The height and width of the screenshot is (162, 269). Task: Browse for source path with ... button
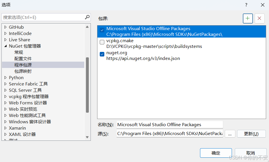click(230, 134)
